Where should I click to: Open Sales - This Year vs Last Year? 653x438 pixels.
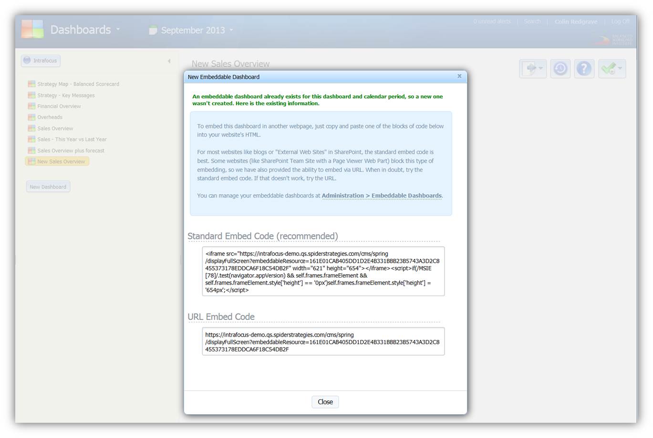[72, 139]
